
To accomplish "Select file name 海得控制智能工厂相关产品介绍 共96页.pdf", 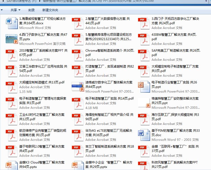I will [x=109, y=117].
